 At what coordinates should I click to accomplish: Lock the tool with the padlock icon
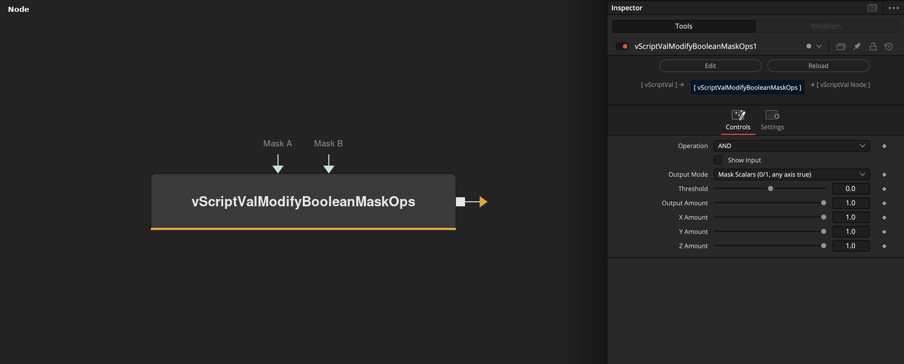tap(873, 46)
